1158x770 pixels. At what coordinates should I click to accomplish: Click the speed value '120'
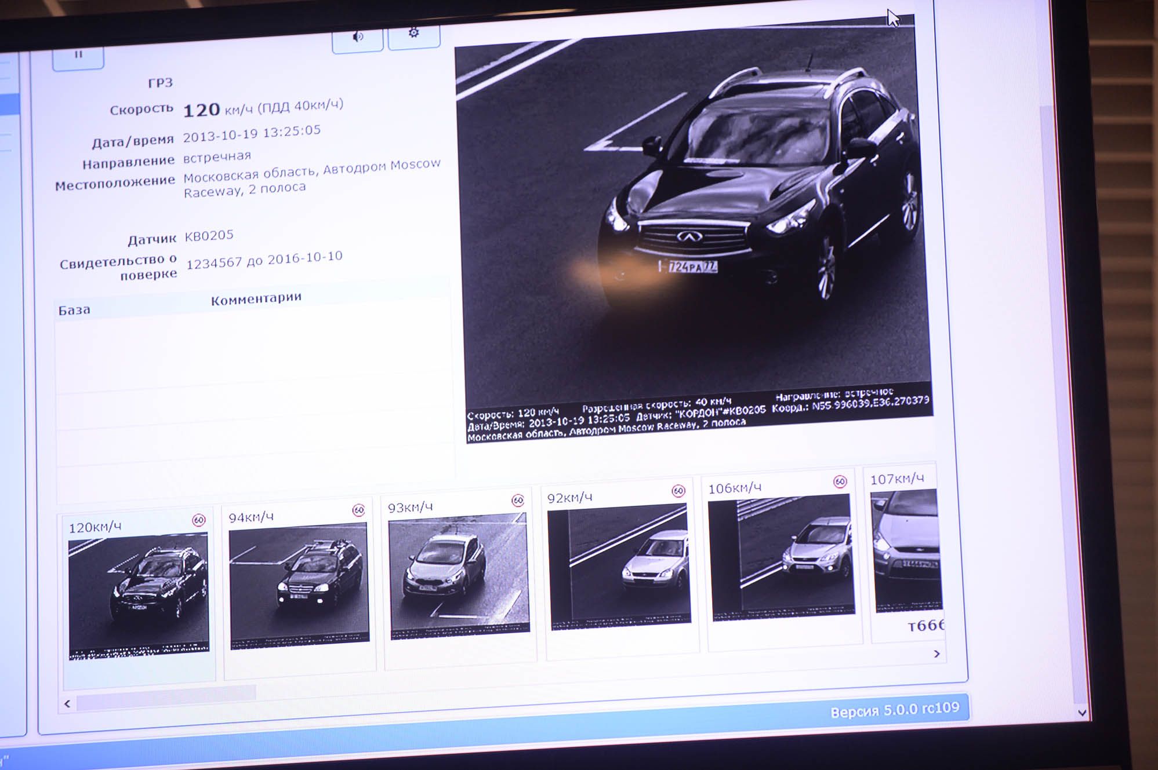pos(202,110)
